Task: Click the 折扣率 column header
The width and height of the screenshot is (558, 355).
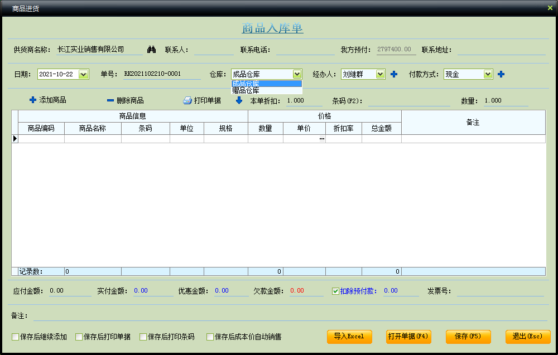Action: (x=344, y=128)
